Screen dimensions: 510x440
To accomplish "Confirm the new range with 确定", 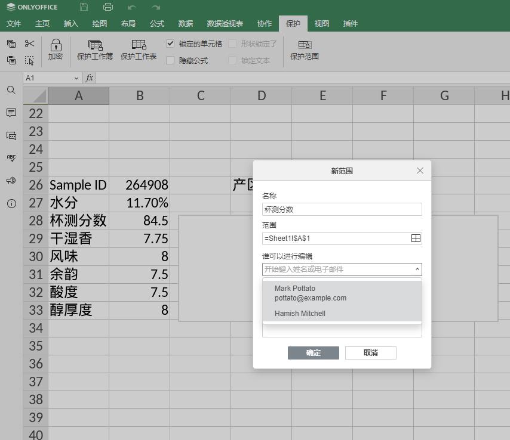I will click(x=313, y=352).
